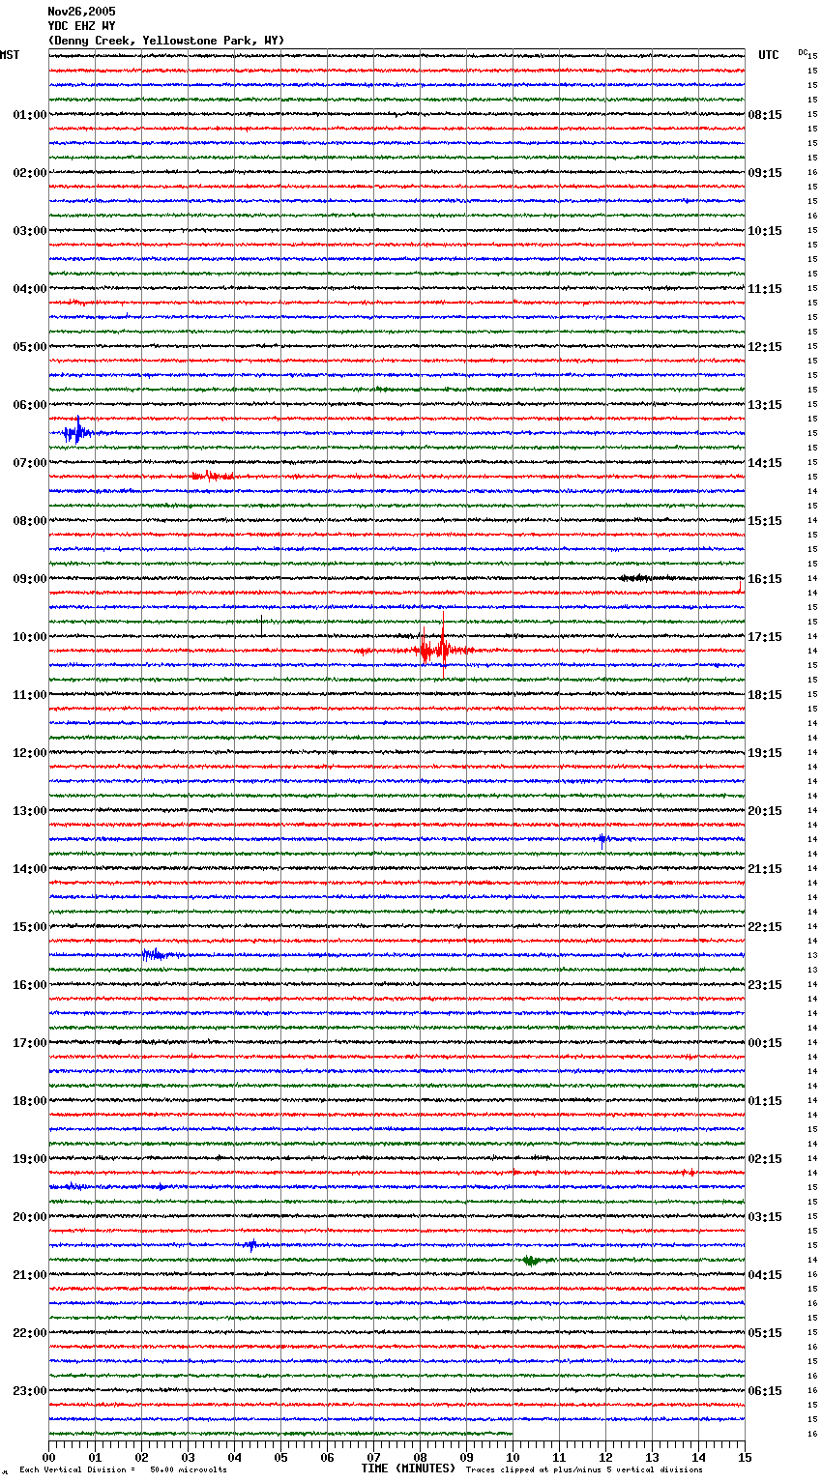Image resolution: width=822 pixels, height=1483 pixels.
Task: Click the 14:15 UTC time label
Action: click(765, 463)
